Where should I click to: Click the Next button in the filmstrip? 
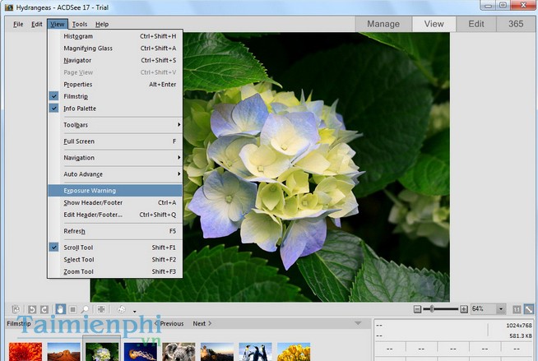(x=202, y=324)
